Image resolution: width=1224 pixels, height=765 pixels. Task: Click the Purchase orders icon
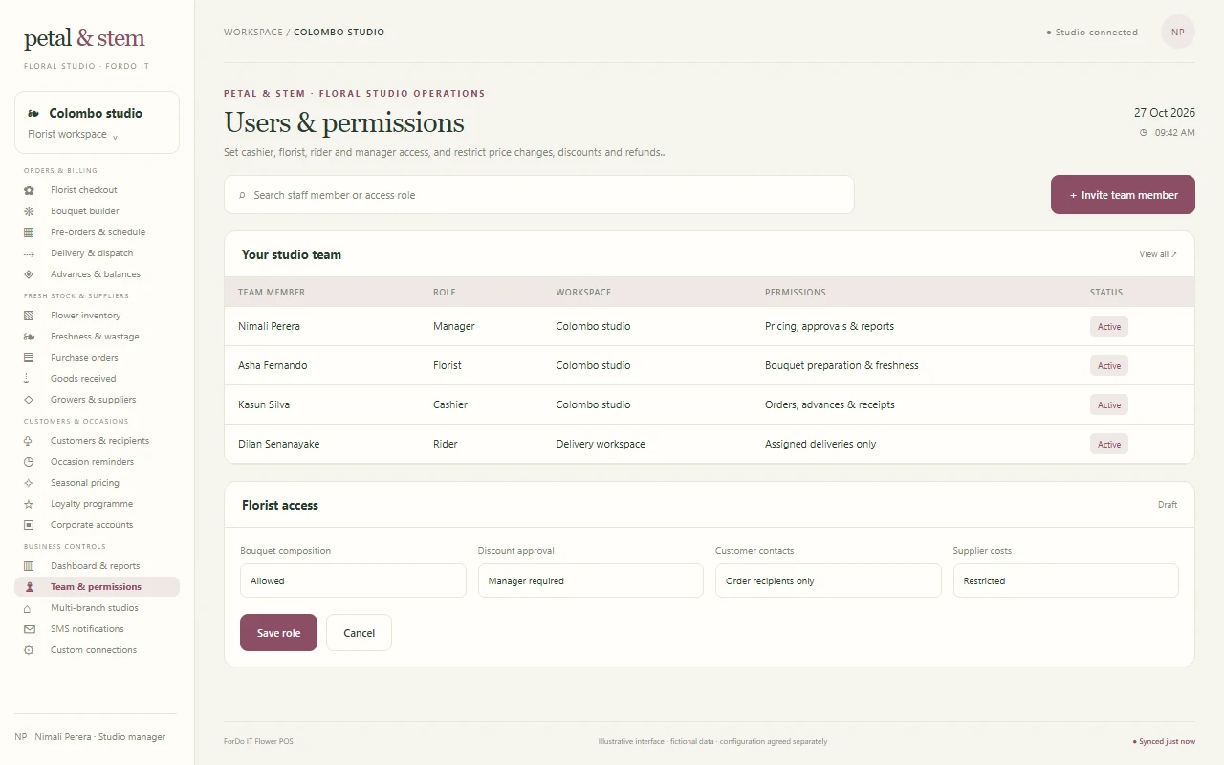point(29,358)
